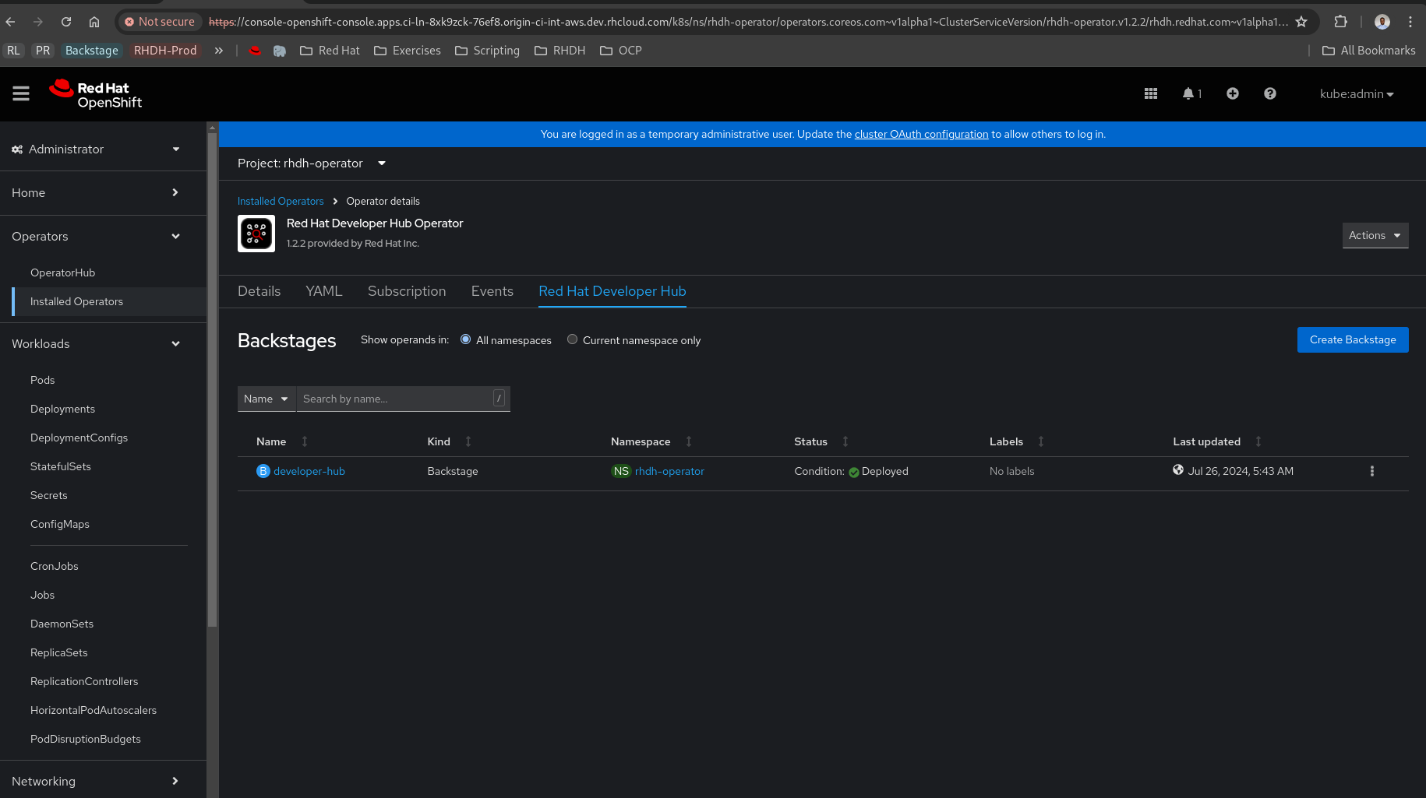This screenshot has height=798, width=1426.
Task: Bookmark this page with the star icon
Action: click(1301, 22)
